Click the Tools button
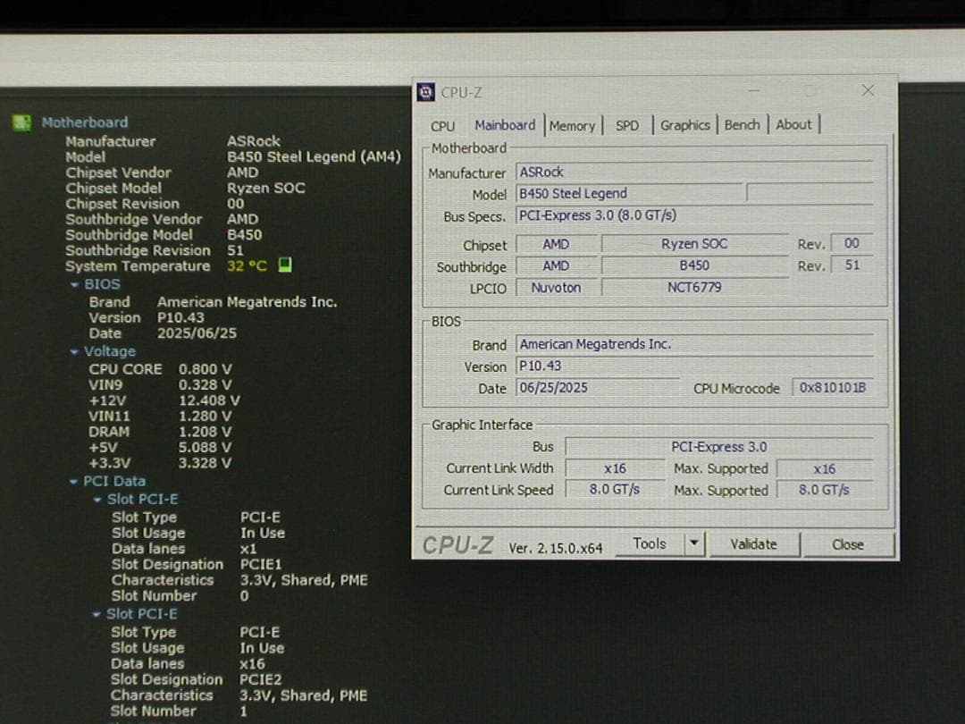965x724 pixels. [651, 543]
